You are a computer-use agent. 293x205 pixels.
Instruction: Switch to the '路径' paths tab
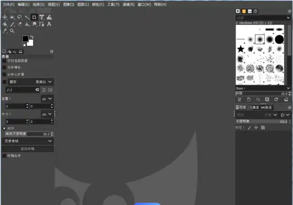coord(266,107)
